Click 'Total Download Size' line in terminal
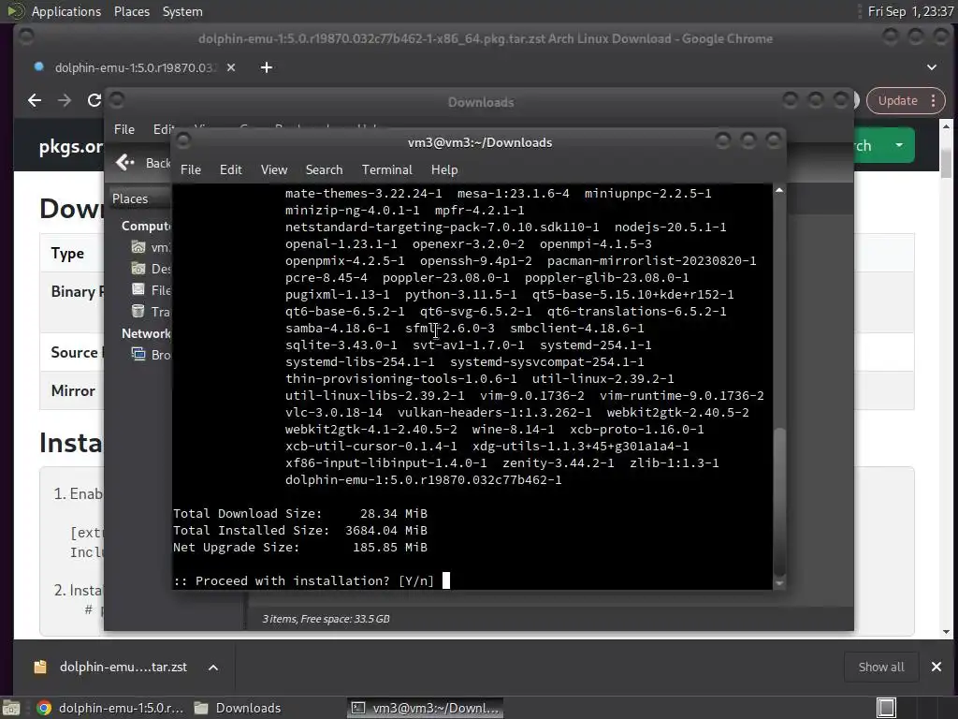 300,514
